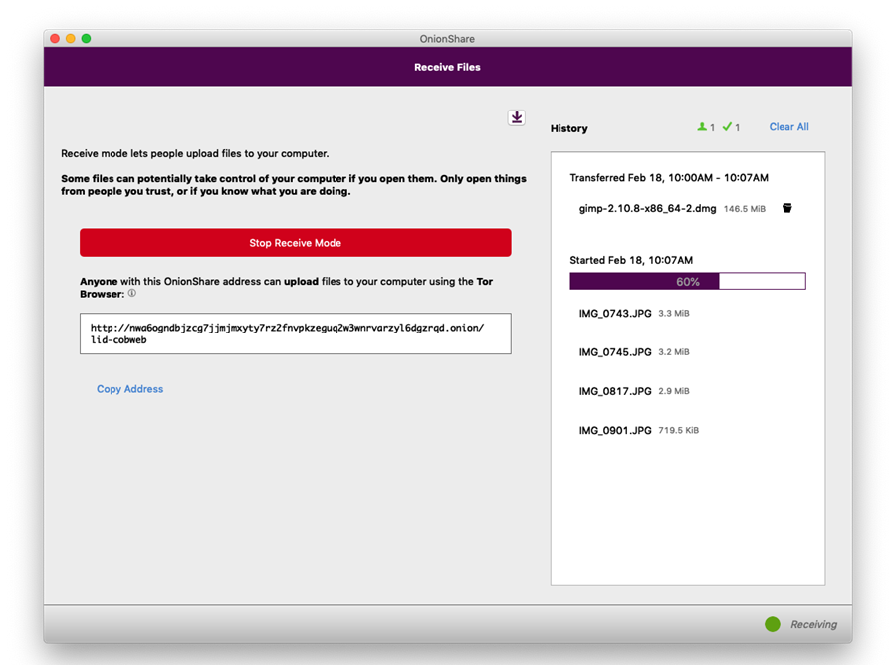Screen dimensions: 896x665
Task: Select IMG_0901.JPG in the history list
Action: coord(615,430)
